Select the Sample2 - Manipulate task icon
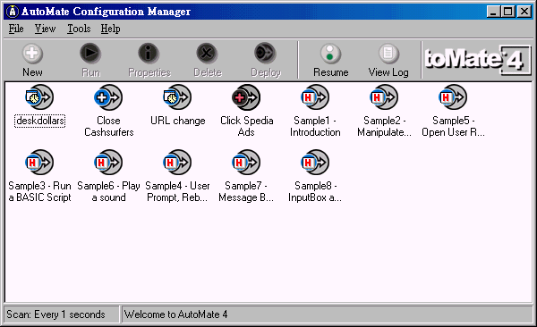Viewport: 537px width, 327px height. 384,97
